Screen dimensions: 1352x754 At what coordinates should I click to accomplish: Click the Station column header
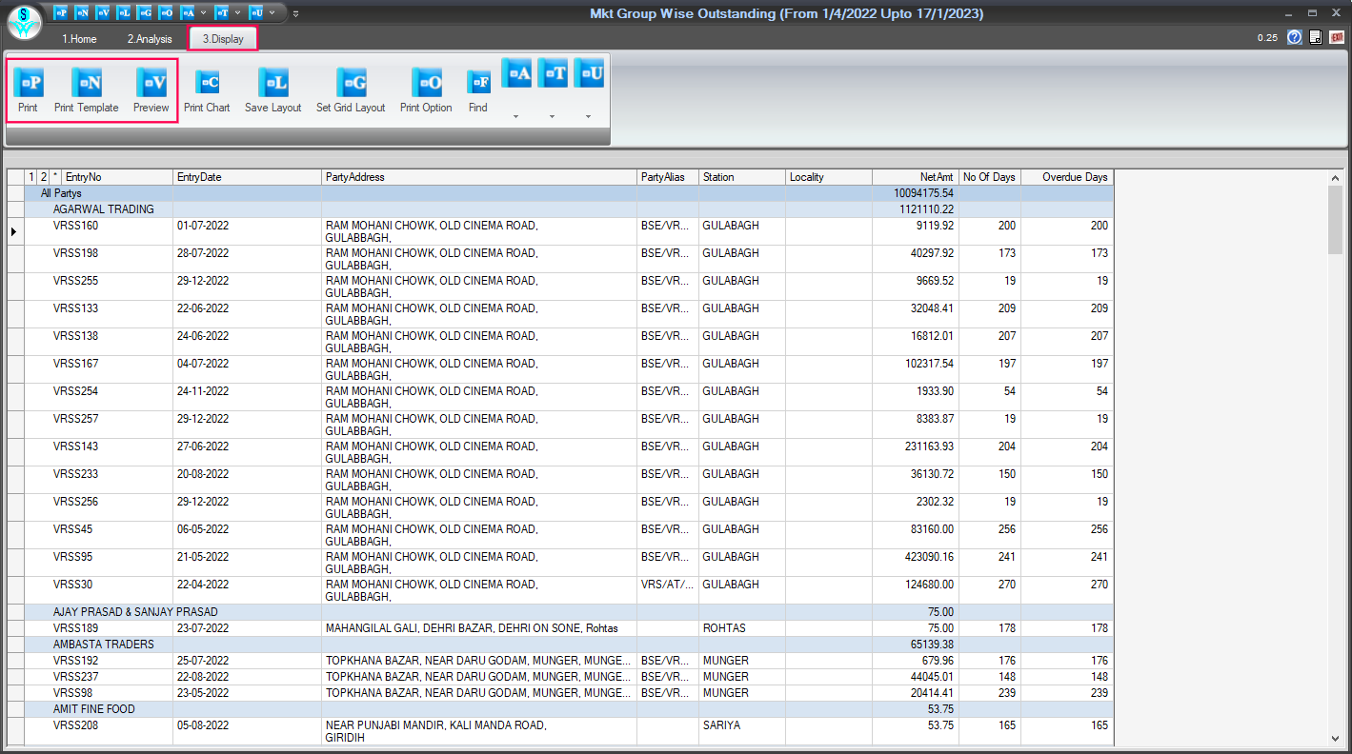(x=742, y=177)
